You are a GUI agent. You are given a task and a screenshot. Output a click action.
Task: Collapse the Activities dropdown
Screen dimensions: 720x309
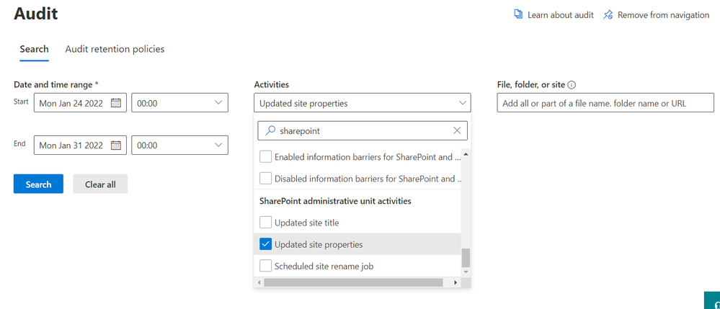coord(462,103)
